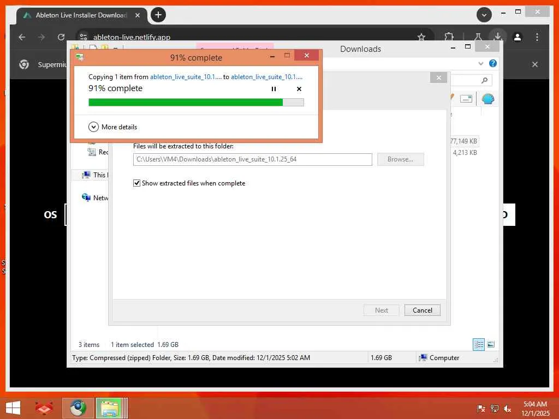Click the Next button in extraction wizard
Image resolution: width=559 pixels, height=419 pixels.
coord(382,310)
